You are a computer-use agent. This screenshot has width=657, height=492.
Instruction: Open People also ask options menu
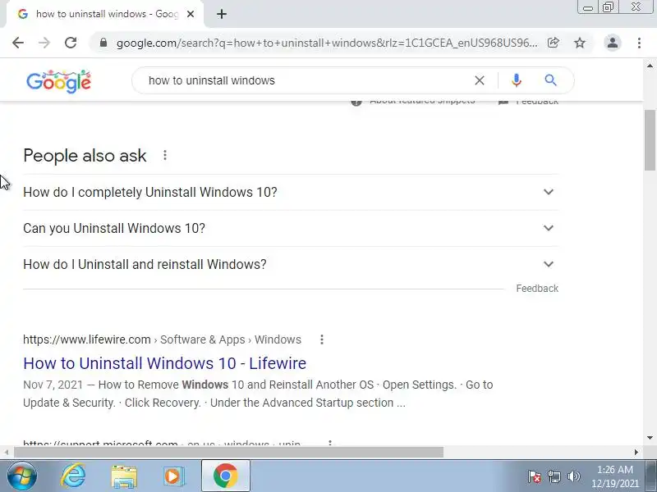[165, 155]
